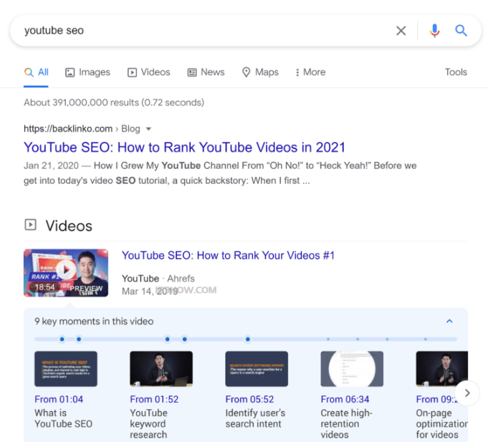Viewport: 488px width, 442px height.
Task: Open dropdown arrow next to backlinko.com URL
Action: click(x=149, y=129)
